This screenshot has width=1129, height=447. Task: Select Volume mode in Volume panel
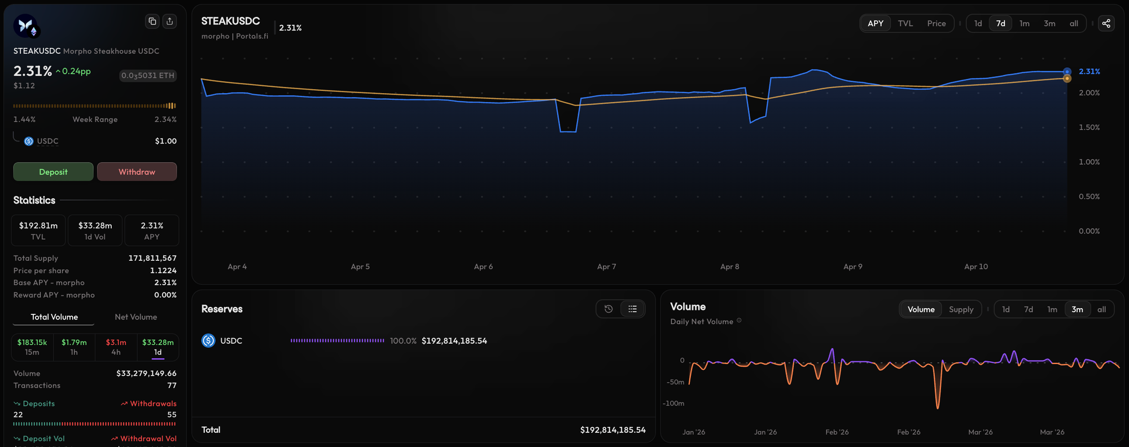click(x=921, y=309)
